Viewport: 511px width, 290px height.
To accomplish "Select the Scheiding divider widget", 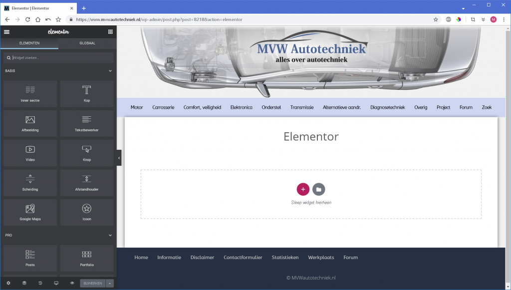I will coord(30,183).
